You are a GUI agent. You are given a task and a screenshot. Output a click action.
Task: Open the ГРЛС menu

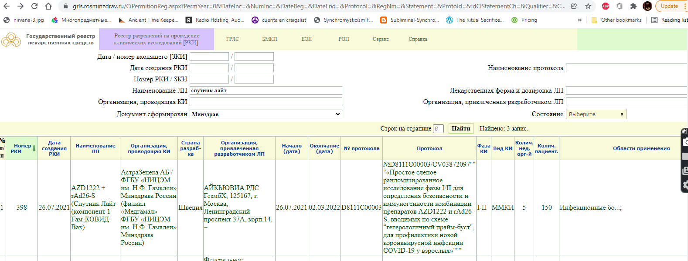tap(232, 39)
